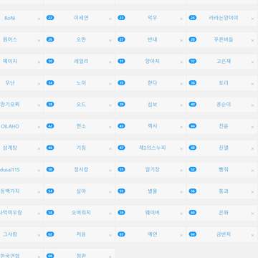Delete entry 66 using its × icon
Screen dimensions: 258x258
coord(110,257)
